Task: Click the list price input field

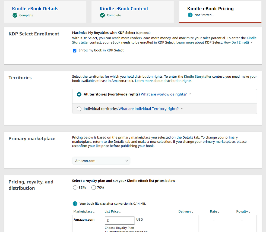Action: [120, 220]
